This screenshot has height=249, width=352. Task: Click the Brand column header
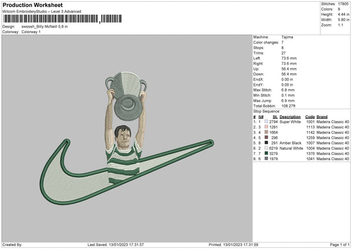(322, 117)
